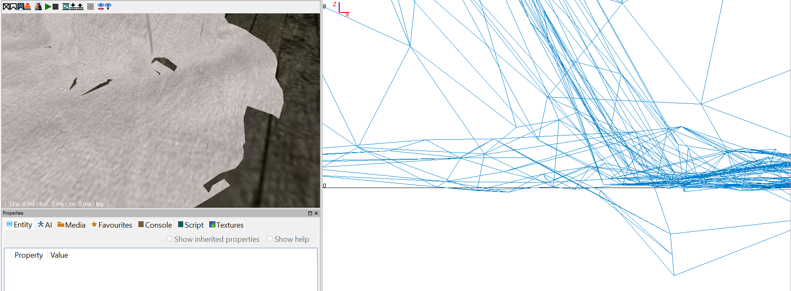The height and width of the screenshot is (291, 791).
Task: Click the eye with red horizontal arrows
Action: pyautogui.click(x=101, y=6)
